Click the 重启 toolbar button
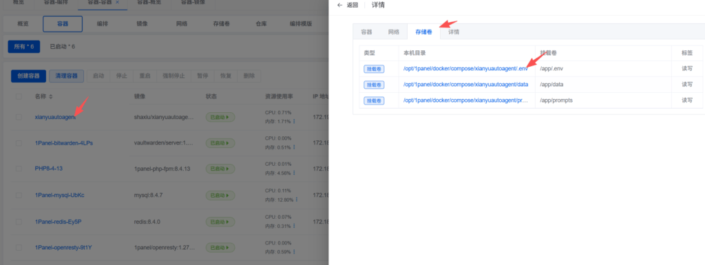 coord(145,76)
